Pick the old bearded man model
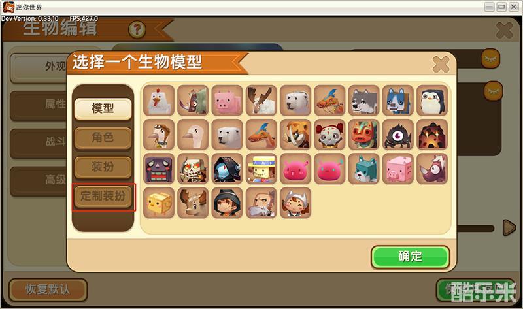Image resolution: width=523 pixels, height=309 pixels. (261, 203)
